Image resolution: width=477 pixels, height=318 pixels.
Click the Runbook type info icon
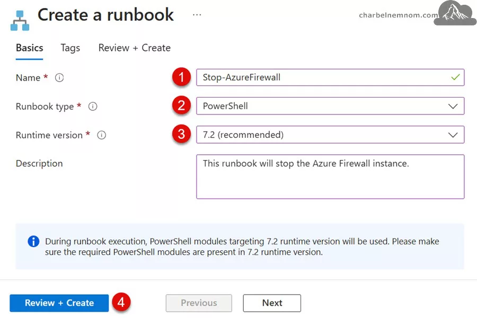(x=93, y=106)
